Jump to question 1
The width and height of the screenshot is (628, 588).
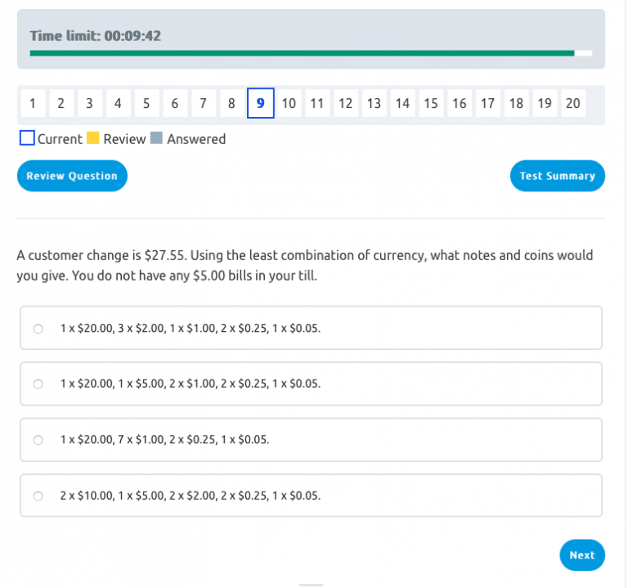tap(33, 104)
